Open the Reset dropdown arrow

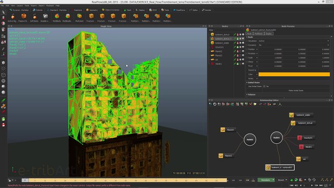point(287,180)
